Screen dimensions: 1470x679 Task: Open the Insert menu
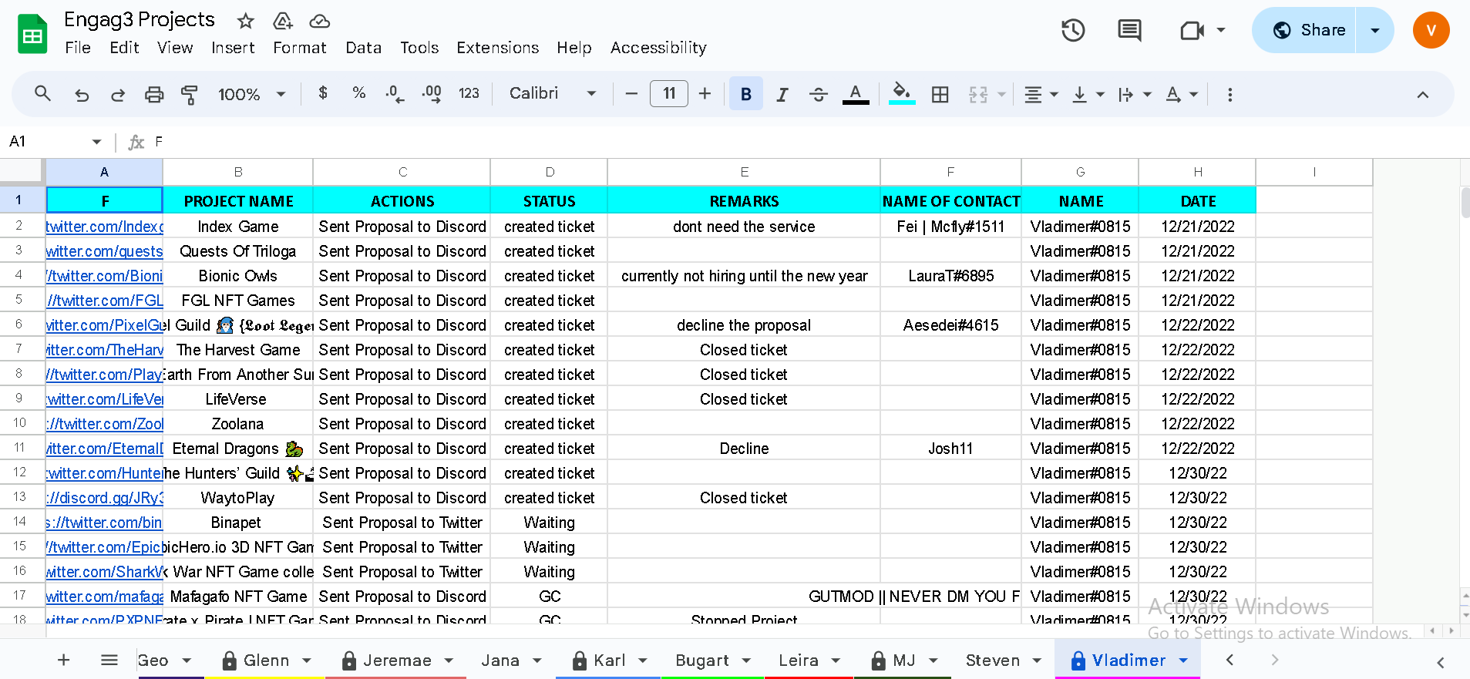point(233,48)
